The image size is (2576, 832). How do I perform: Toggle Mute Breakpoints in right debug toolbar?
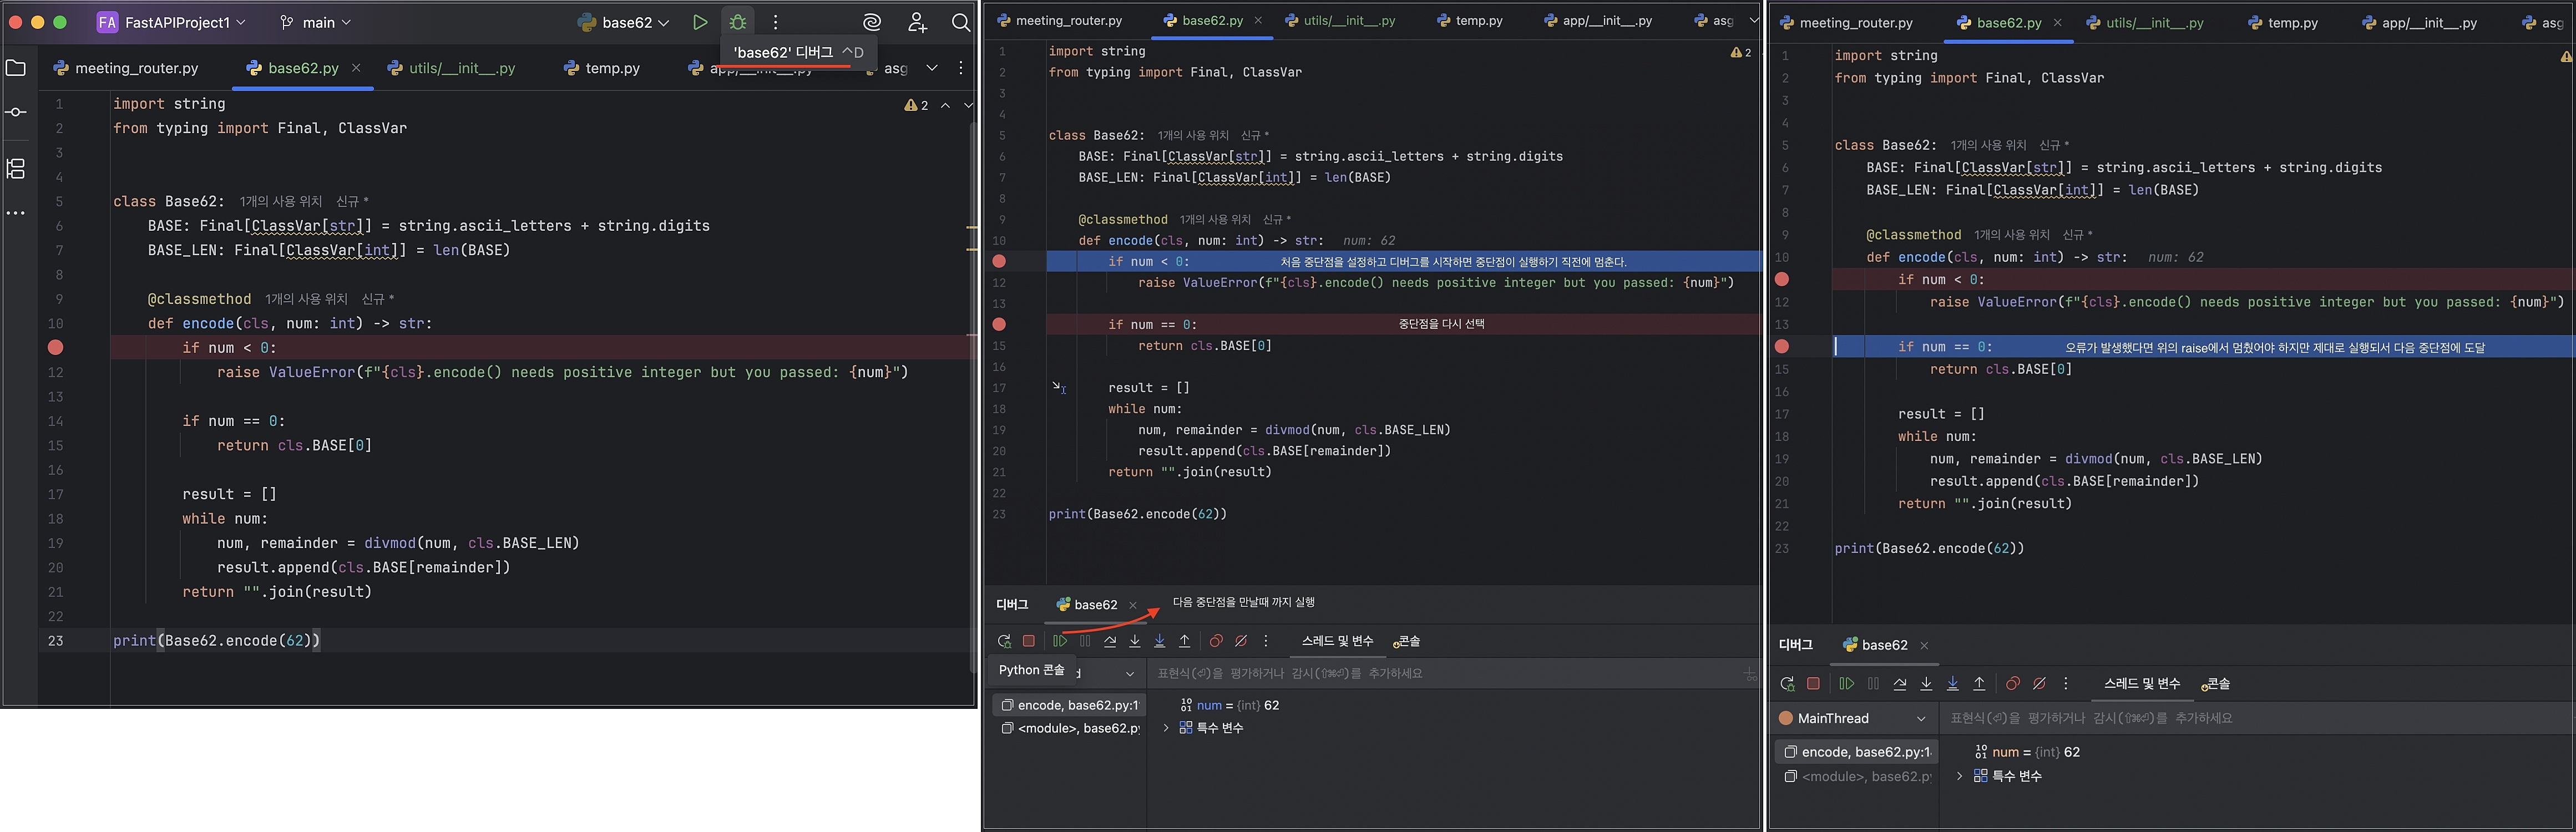pos(2040,684)
